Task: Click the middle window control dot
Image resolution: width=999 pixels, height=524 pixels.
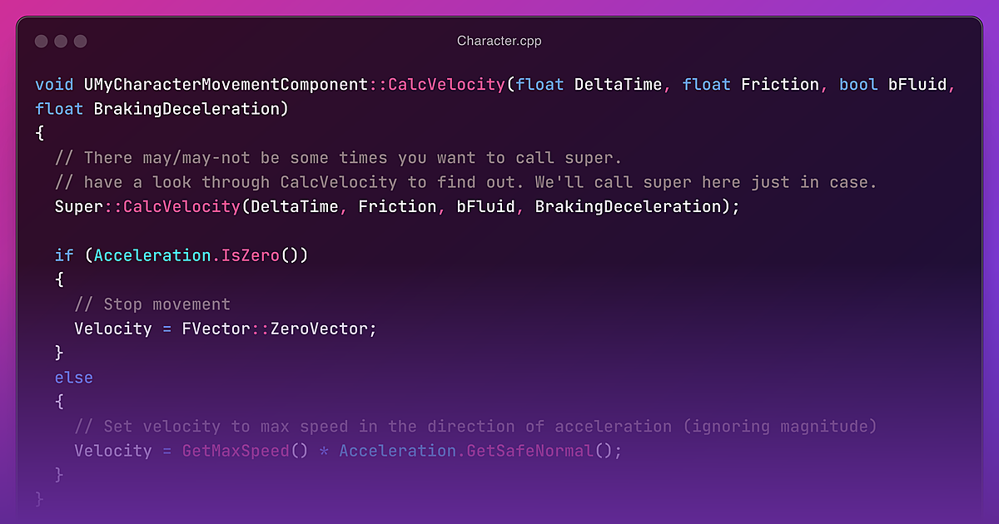Action: click(61, 41)
